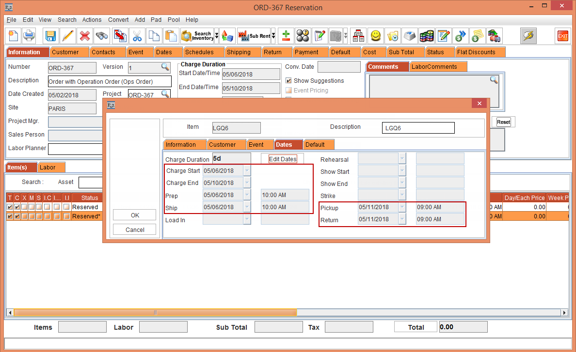Open the Convert menu

[118, 20]
